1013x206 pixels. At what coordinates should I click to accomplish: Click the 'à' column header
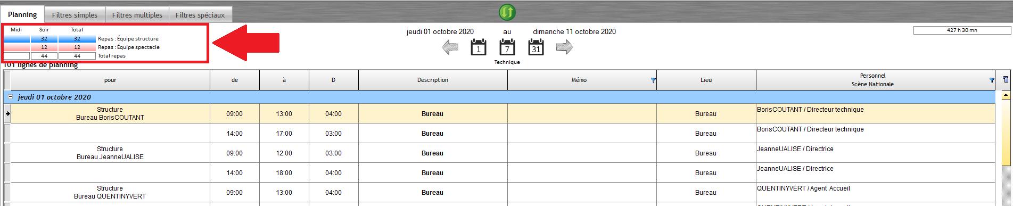point(284,80)
